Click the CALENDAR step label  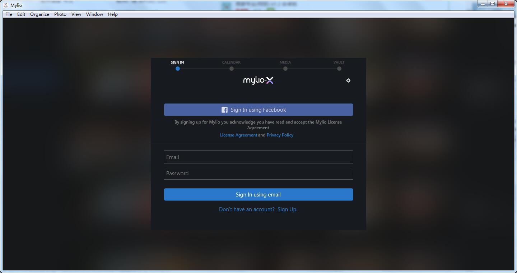(x=231, y=63)
